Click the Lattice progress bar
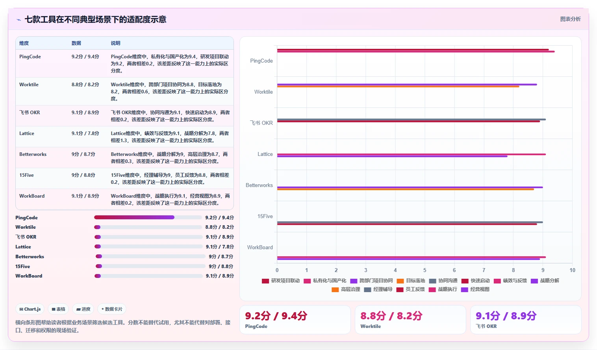The image size is (597, 350). tap(148, 246)
